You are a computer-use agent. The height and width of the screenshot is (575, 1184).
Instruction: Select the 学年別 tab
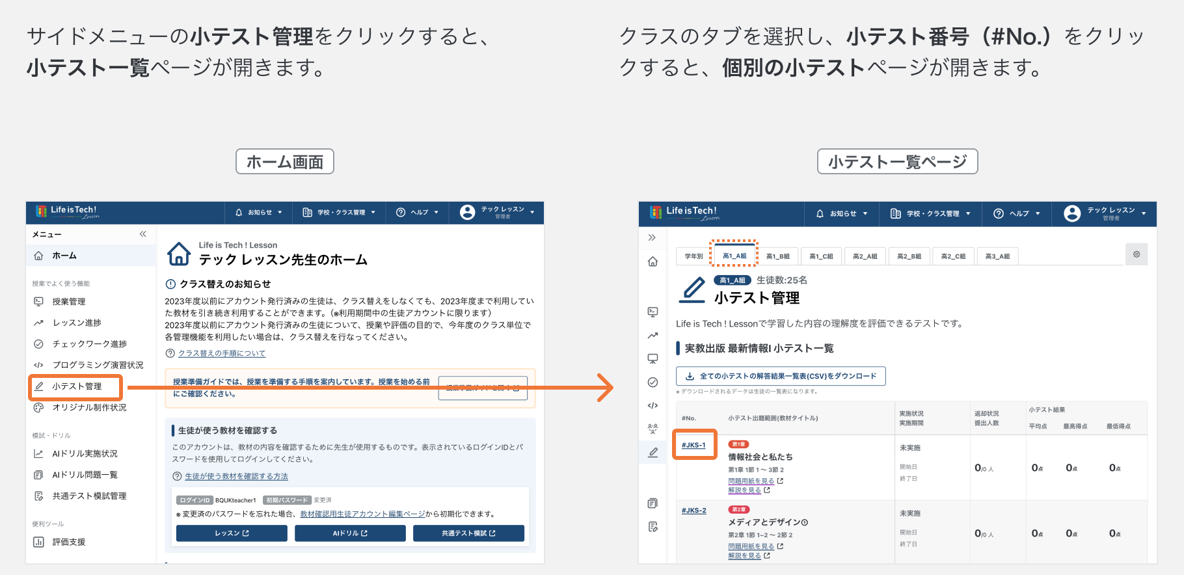click(x=693, y=256)
